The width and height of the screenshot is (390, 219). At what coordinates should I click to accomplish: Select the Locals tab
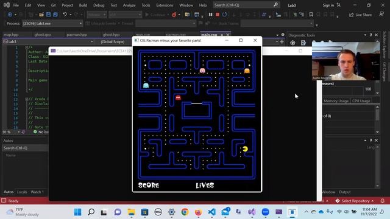(x=22, y=192)
